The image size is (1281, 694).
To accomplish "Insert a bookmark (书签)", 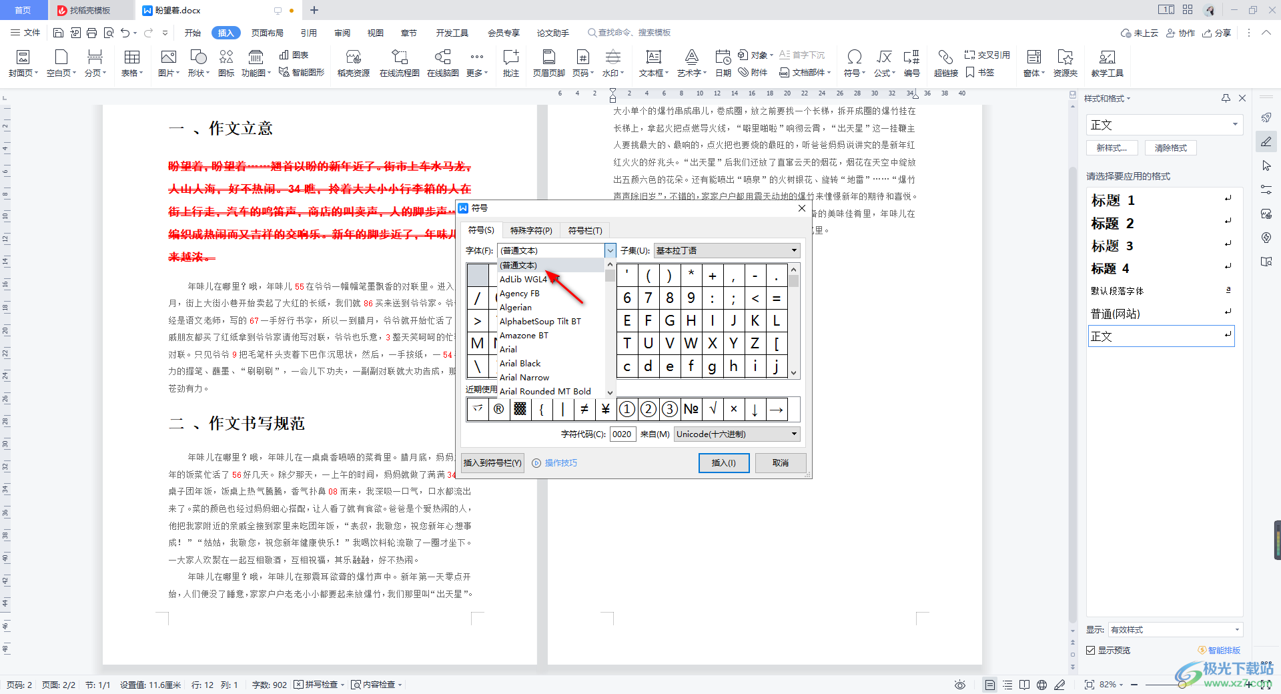I will (980, 72).
